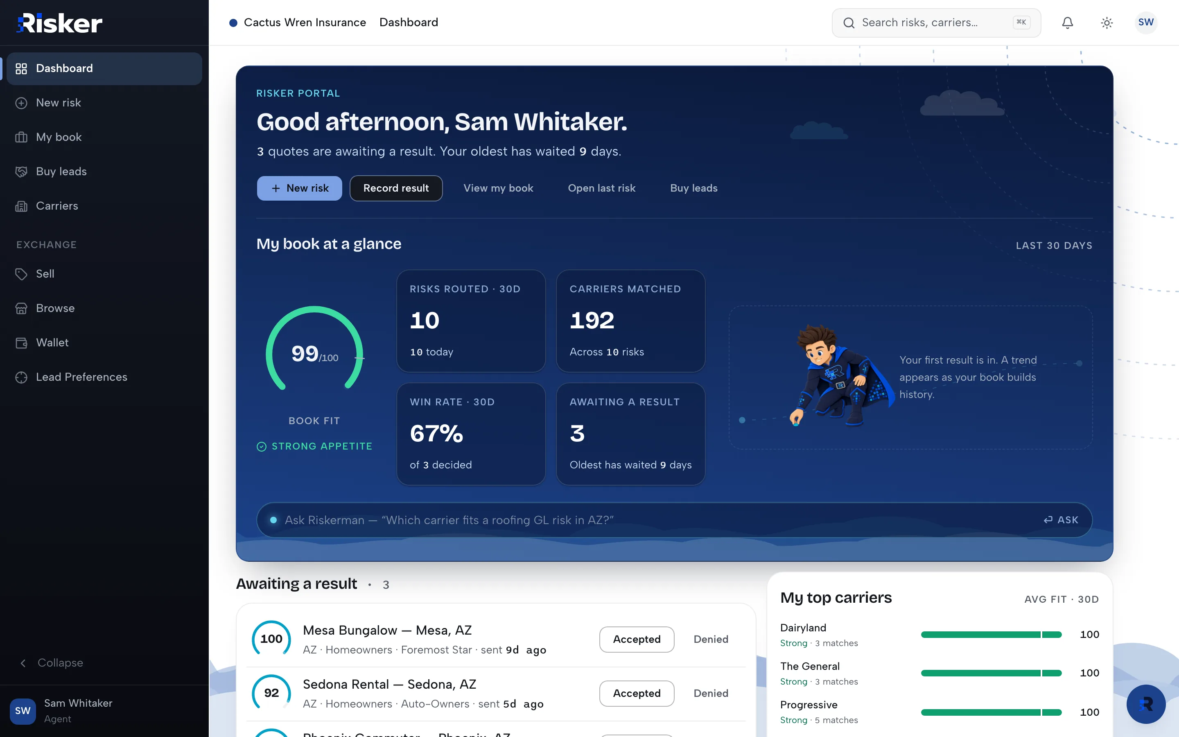Open Mesa Bungalow — Mesa, AZ row title
Screen dimensions: 1179x737
point(387,630)
